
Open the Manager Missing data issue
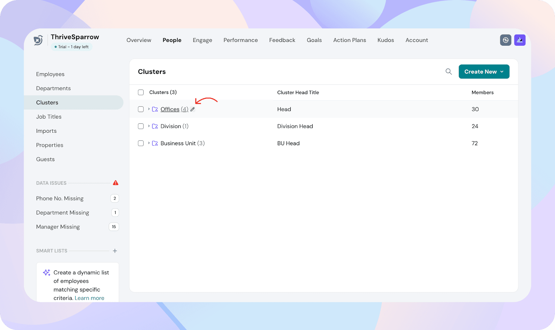click(58, 227)
